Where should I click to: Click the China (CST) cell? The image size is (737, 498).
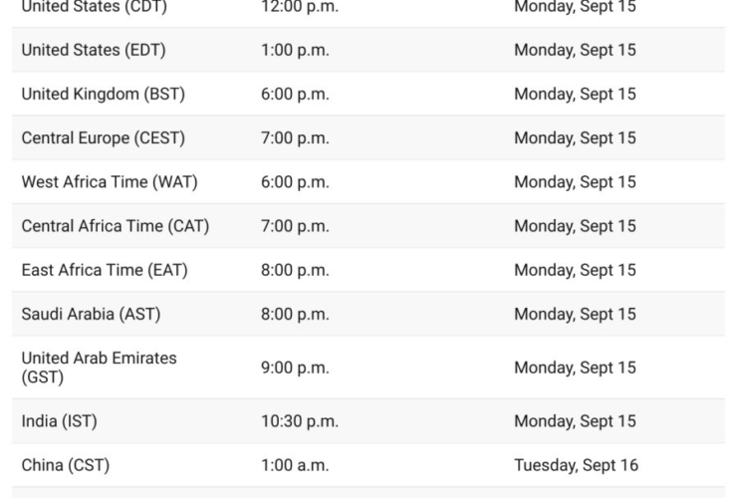click(x=66, y=465)
